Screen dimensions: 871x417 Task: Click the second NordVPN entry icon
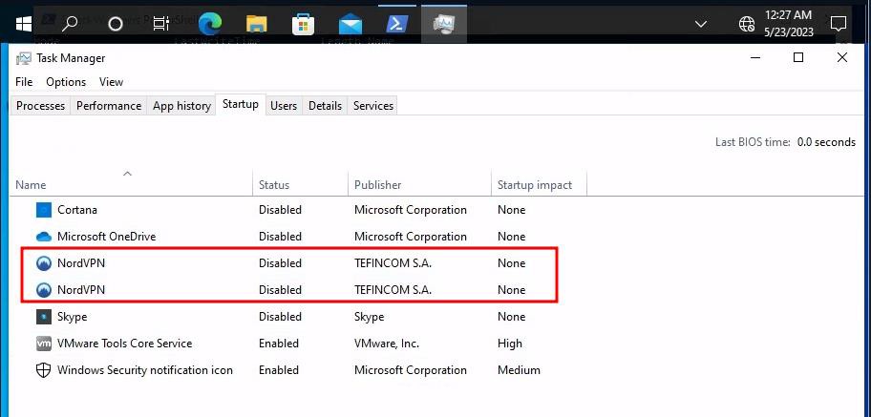43,290
